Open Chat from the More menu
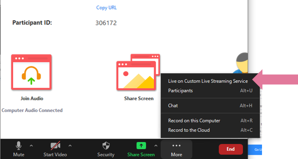This screenshot has height=159, width=298. 210,105
